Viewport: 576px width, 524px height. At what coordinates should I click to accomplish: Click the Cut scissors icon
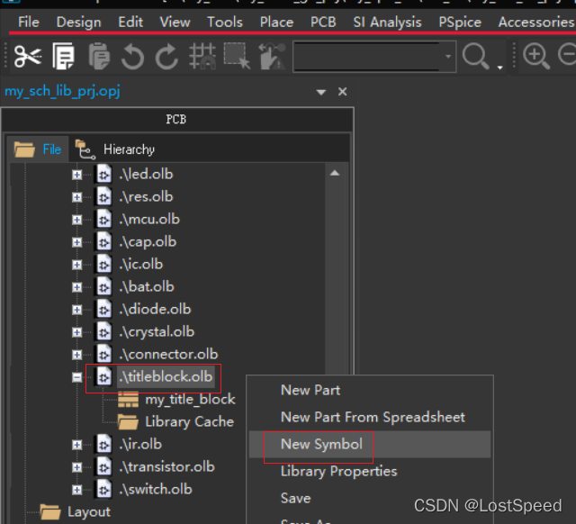28,58
